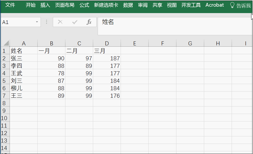Open the 共享 ribbon tab
The width and height of the screenshot is (253, 154).
click(x=157, y=5)
